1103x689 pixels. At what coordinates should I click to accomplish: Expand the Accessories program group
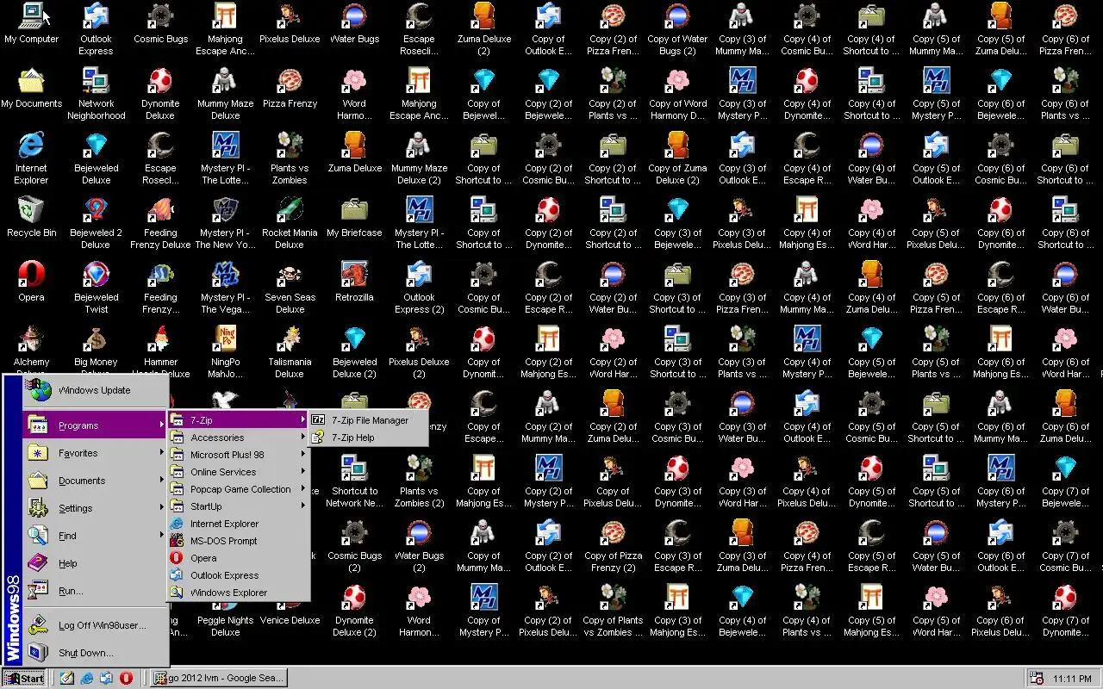click(238, 438)
